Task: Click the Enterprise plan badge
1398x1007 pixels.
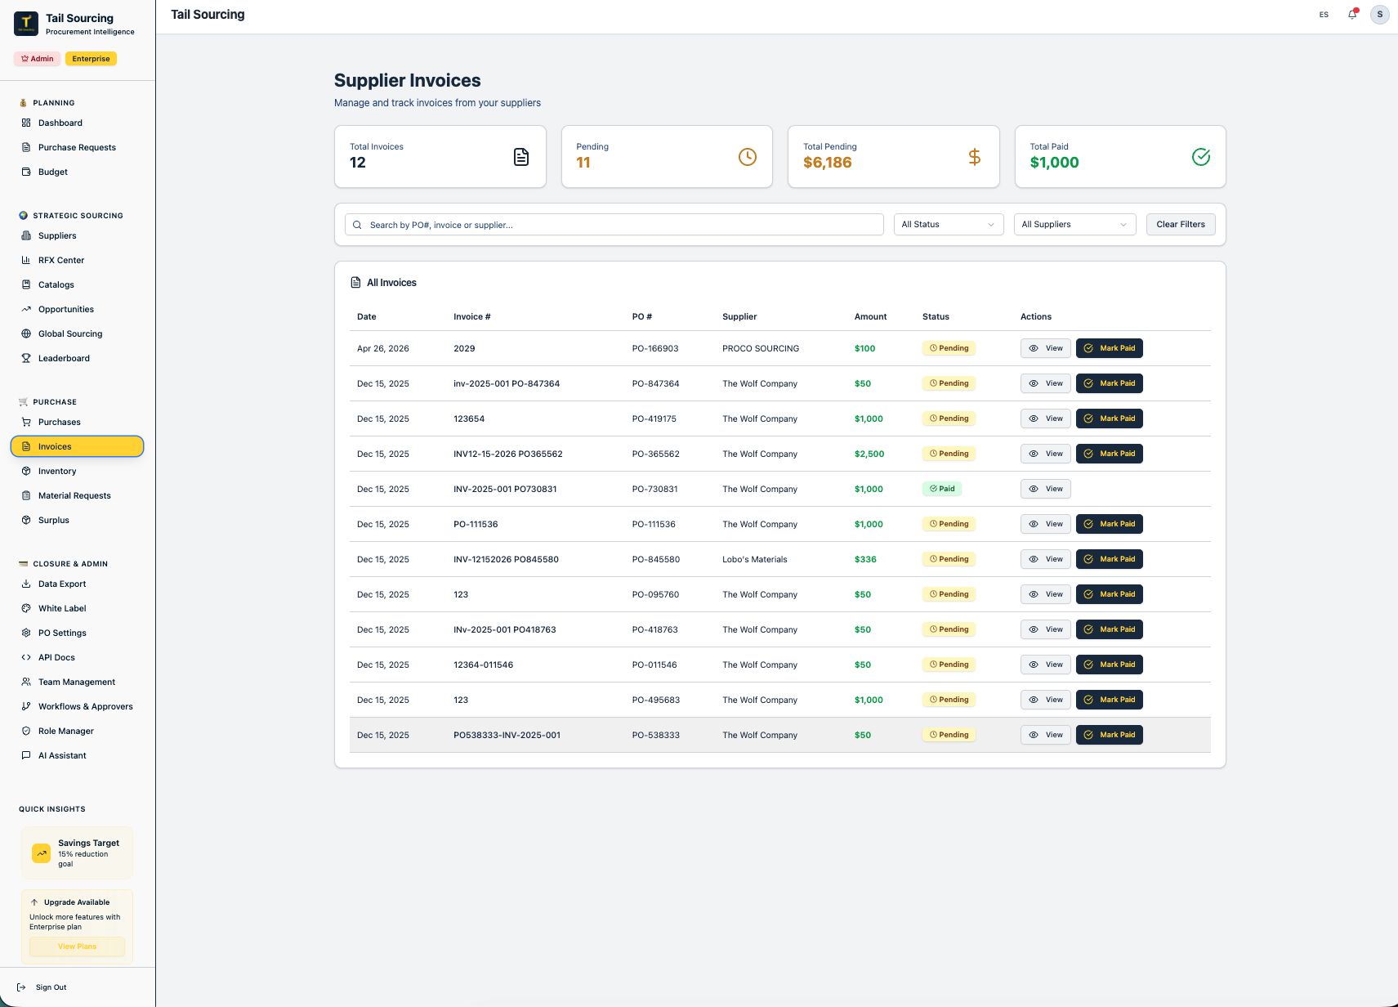Action: point(91,59)
